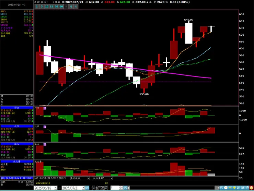Click the 650 price axis label
The image size is (254, 191).
242,14
